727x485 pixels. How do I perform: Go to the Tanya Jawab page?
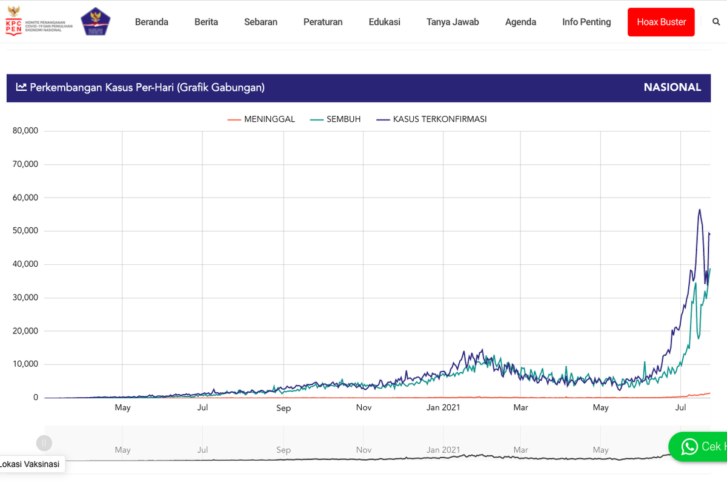(453, 22)
